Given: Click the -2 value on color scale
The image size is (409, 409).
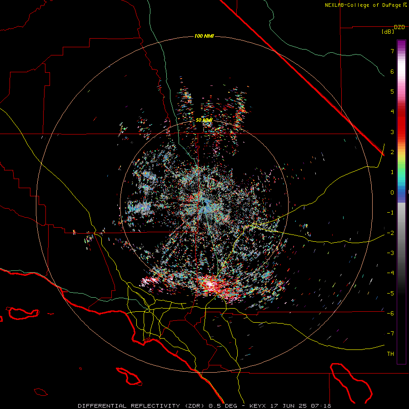Looking at the screenshot, I should tap(390, 233).
